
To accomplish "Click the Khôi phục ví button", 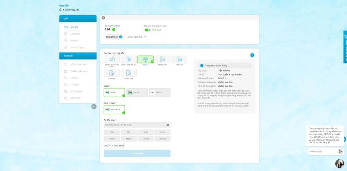I will [x=114, y=37].
